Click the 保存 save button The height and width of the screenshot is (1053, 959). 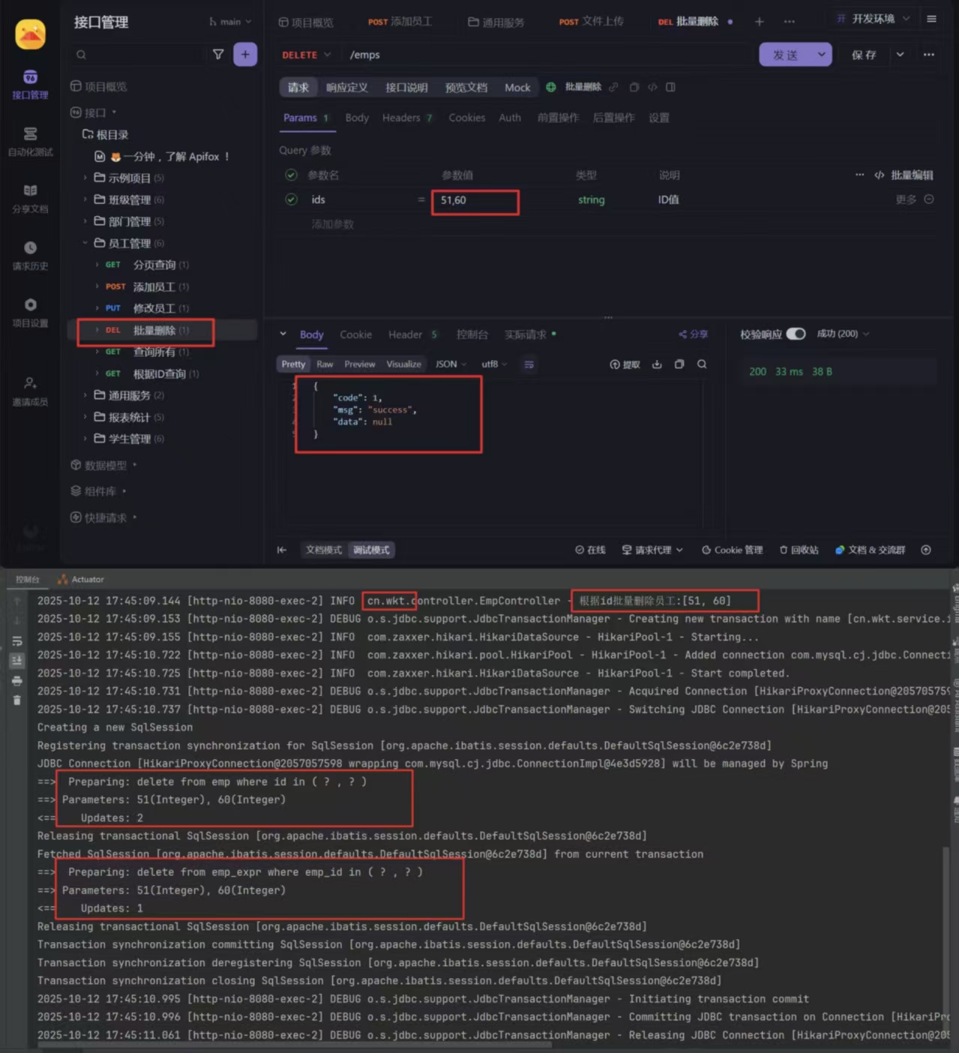[x=864, y=55]
